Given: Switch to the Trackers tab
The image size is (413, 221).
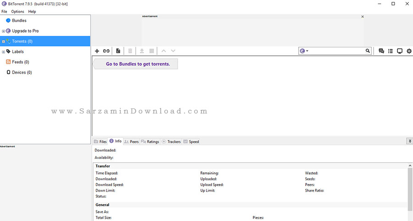Looking at the screenshot, I should [171, 142].
